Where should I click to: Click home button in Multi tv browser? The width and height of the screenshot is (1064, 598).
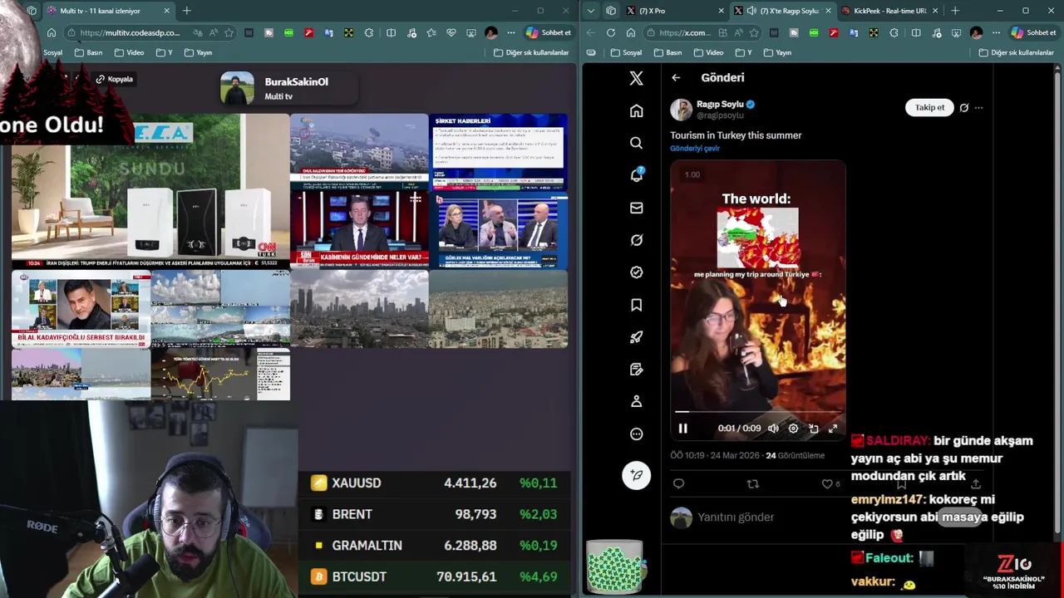tap(52, 32)
